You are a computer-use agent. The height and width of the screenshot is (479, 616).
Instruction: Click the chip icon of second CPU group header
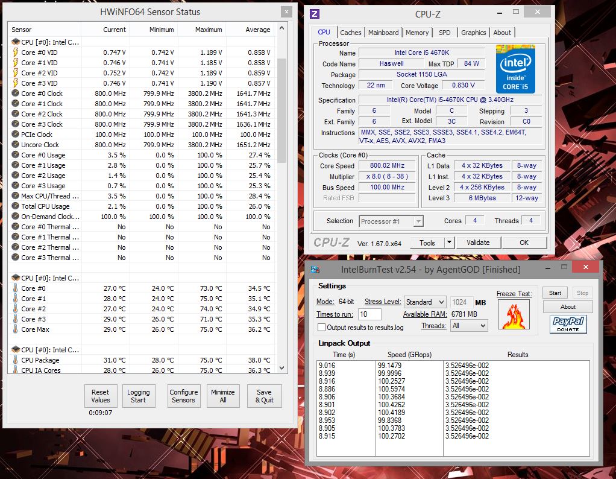tap(16, 278)
